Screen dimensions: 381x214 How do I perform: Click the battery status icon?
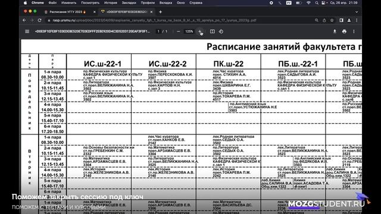(x=298, y=3)
